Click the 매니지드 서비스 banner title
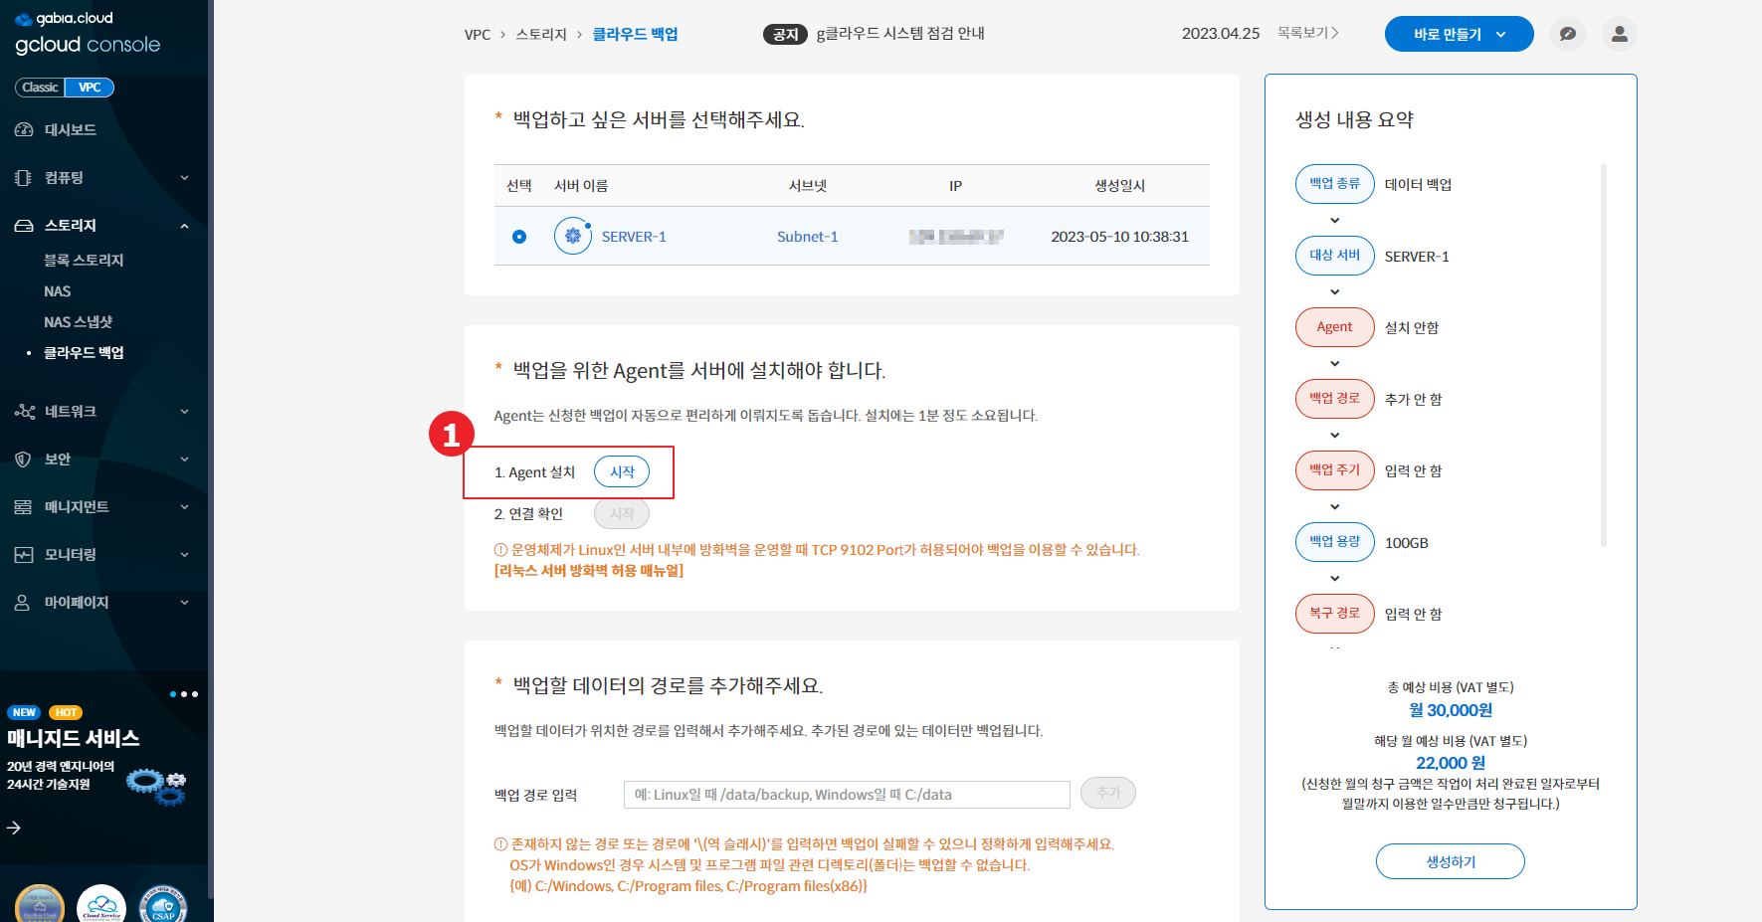Viewport: 1762px width, 922px height. pyautogui.click(x=74, y=739)
